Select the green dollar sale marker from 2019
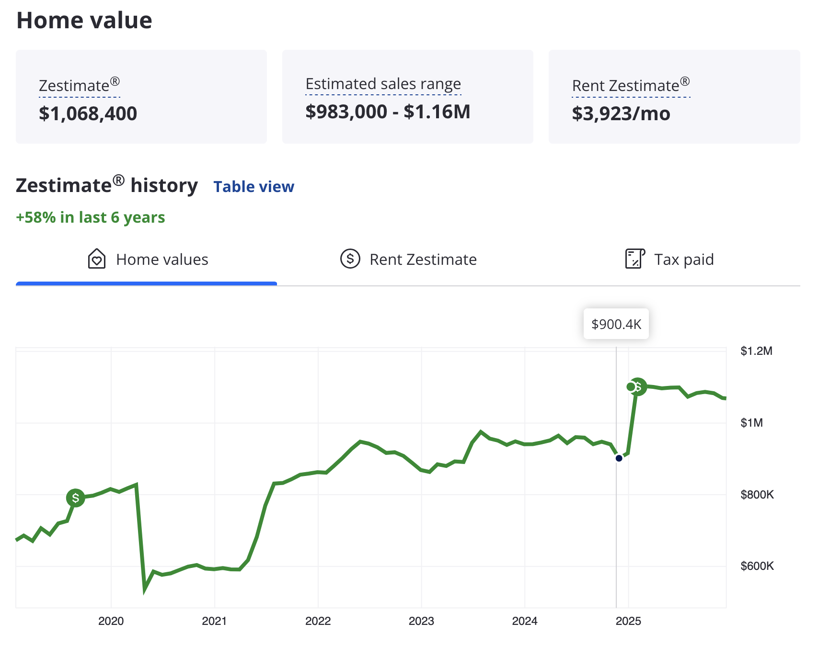The width and height of the screenshot is (830, 657). pyautogui.click(x=75, y=499)
